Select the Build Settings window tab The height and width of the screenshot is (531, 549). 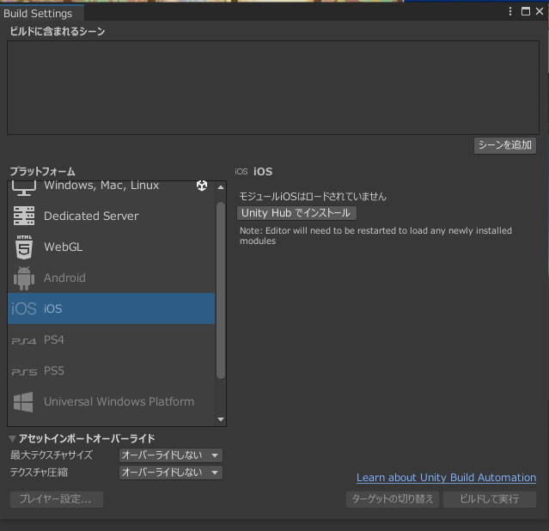pyautogui.click(x=39, y=13)
